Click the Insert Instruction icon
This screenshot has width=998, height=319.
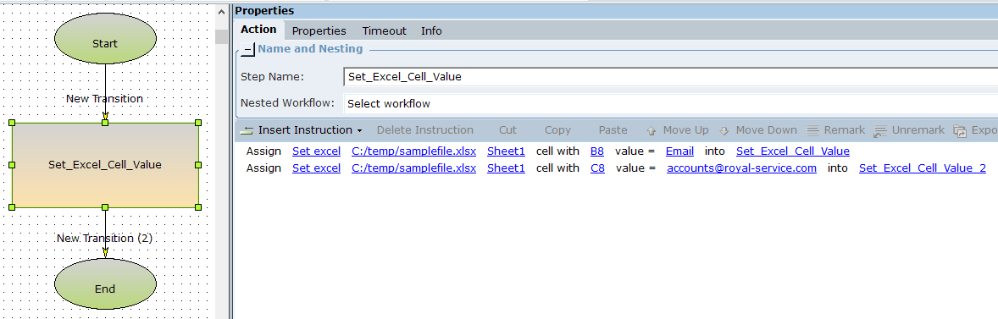pos(247,130)
